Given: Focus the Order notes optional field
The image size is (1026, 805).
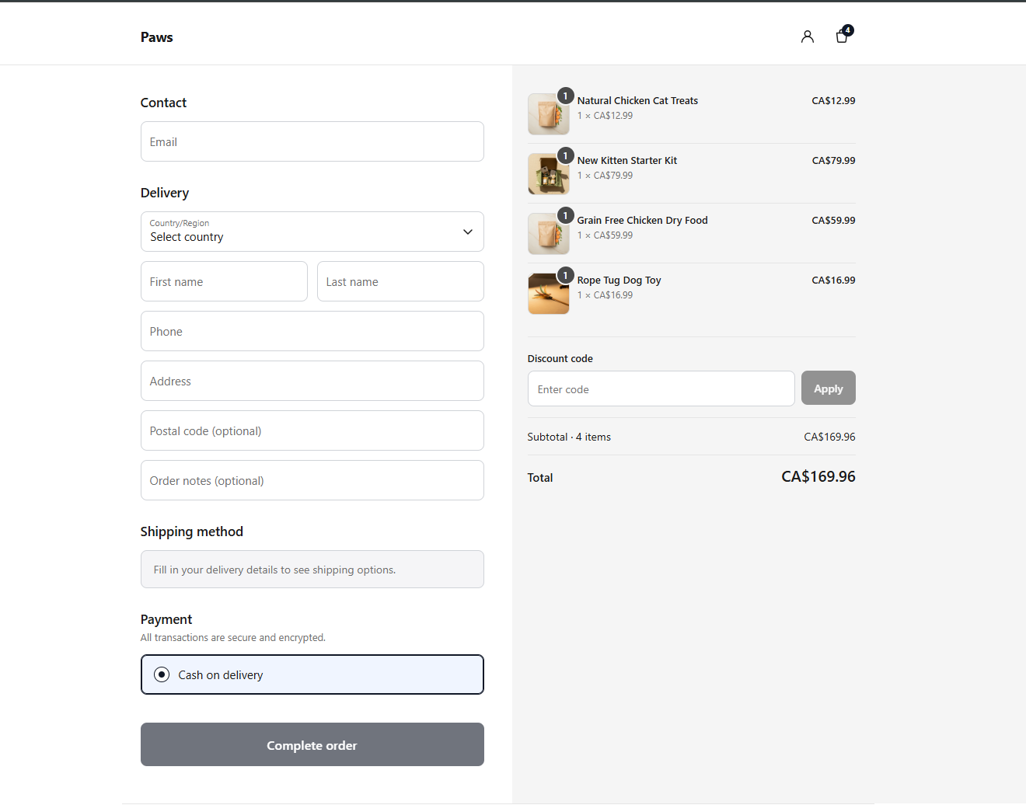Looking at the screenshot, I should click(x=312, y=480).
